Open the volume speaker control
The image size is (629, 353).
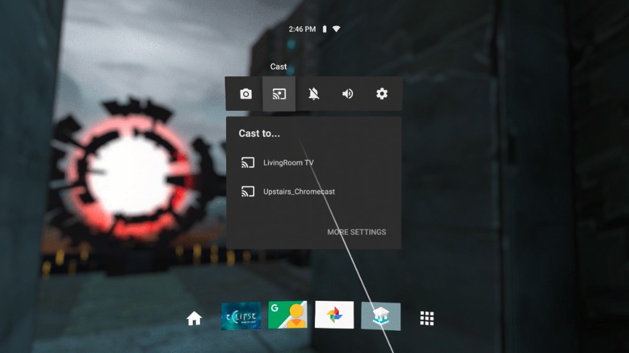tap(347, 94)
